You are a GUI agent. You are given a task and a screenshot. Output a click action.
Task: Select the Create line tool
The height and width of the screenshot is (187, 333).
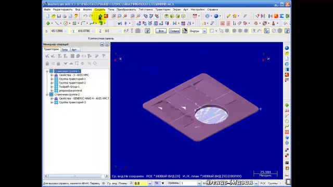57,23
